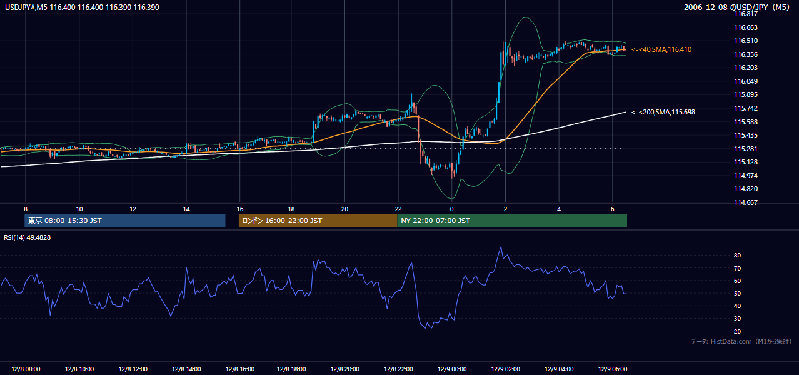
Task: Click the NY 22:00-07:00 JST session bar
Action: pos(512,221)
